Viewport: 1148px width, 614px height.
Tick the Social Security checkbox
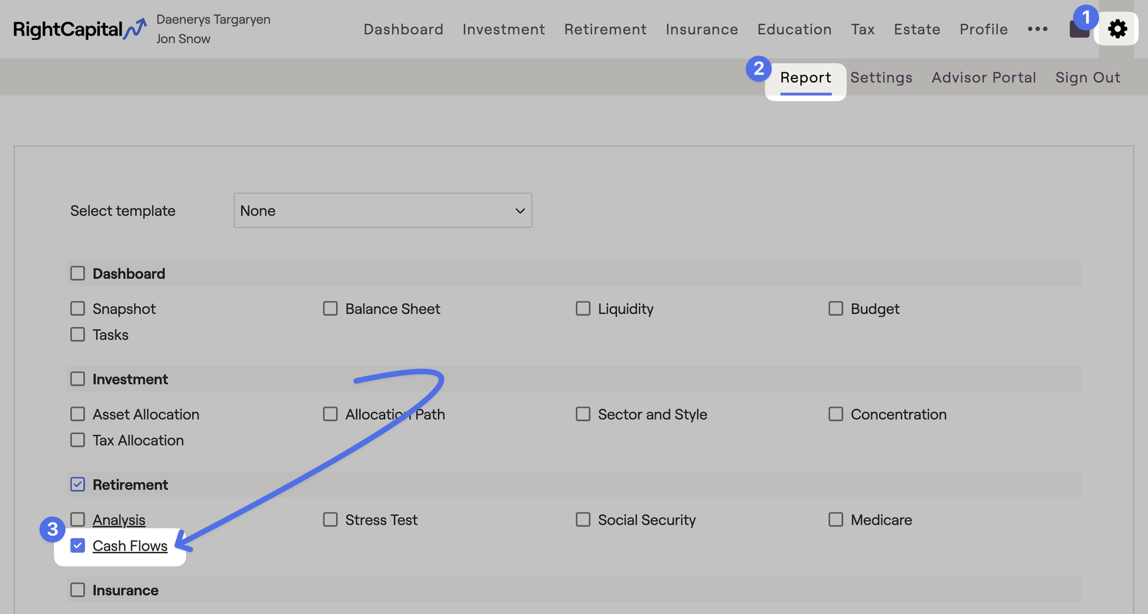click(583, 520)
